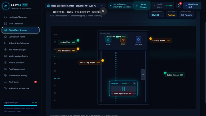Screen dimensions: 206x116
Task: Open AI Predictive Telemetry section
Action: pyautogui.click(x=20, y=43)
